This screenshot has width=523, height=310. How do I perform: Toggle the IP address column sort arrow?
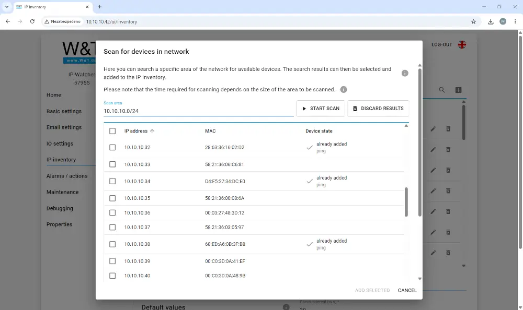click(x=152, y=131)
